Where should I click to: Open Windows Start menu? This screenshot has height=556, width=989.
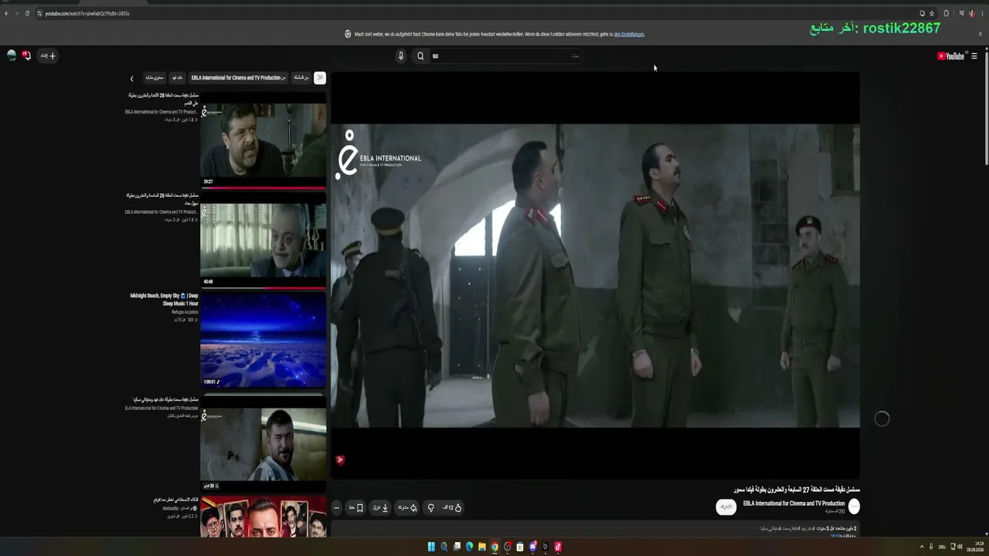point(431,547)
